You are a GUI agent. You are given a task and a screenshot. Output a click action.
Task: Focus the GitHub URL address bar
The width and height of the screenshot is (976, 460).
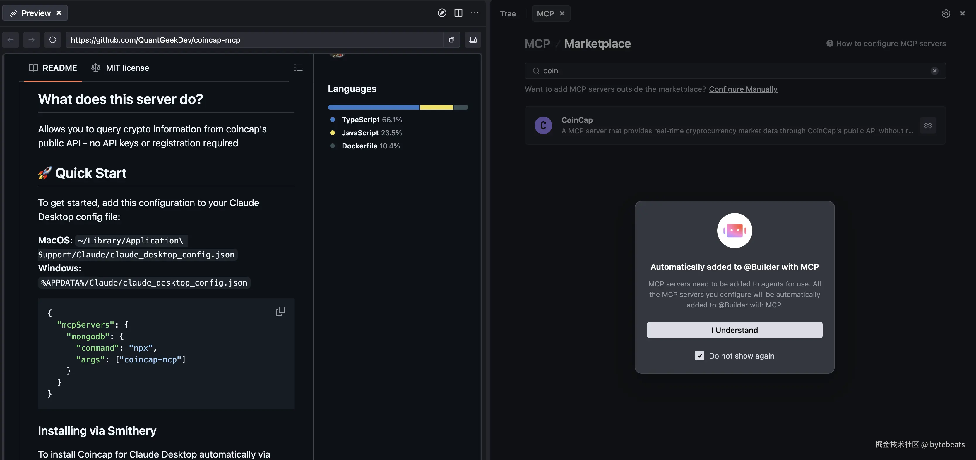(254, 40)
